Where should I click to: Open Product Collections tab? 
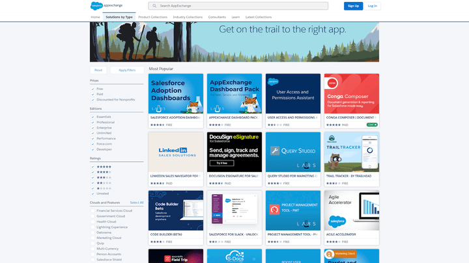pos(153,17)
